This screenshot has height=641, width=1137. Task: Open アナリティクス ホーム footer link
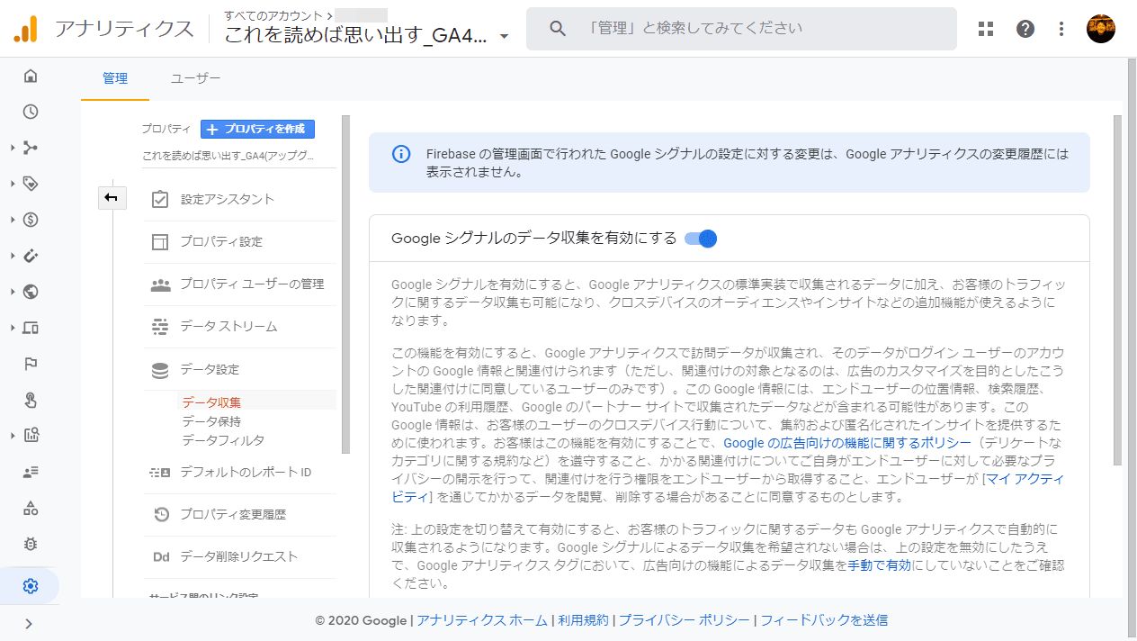(482, 620)
